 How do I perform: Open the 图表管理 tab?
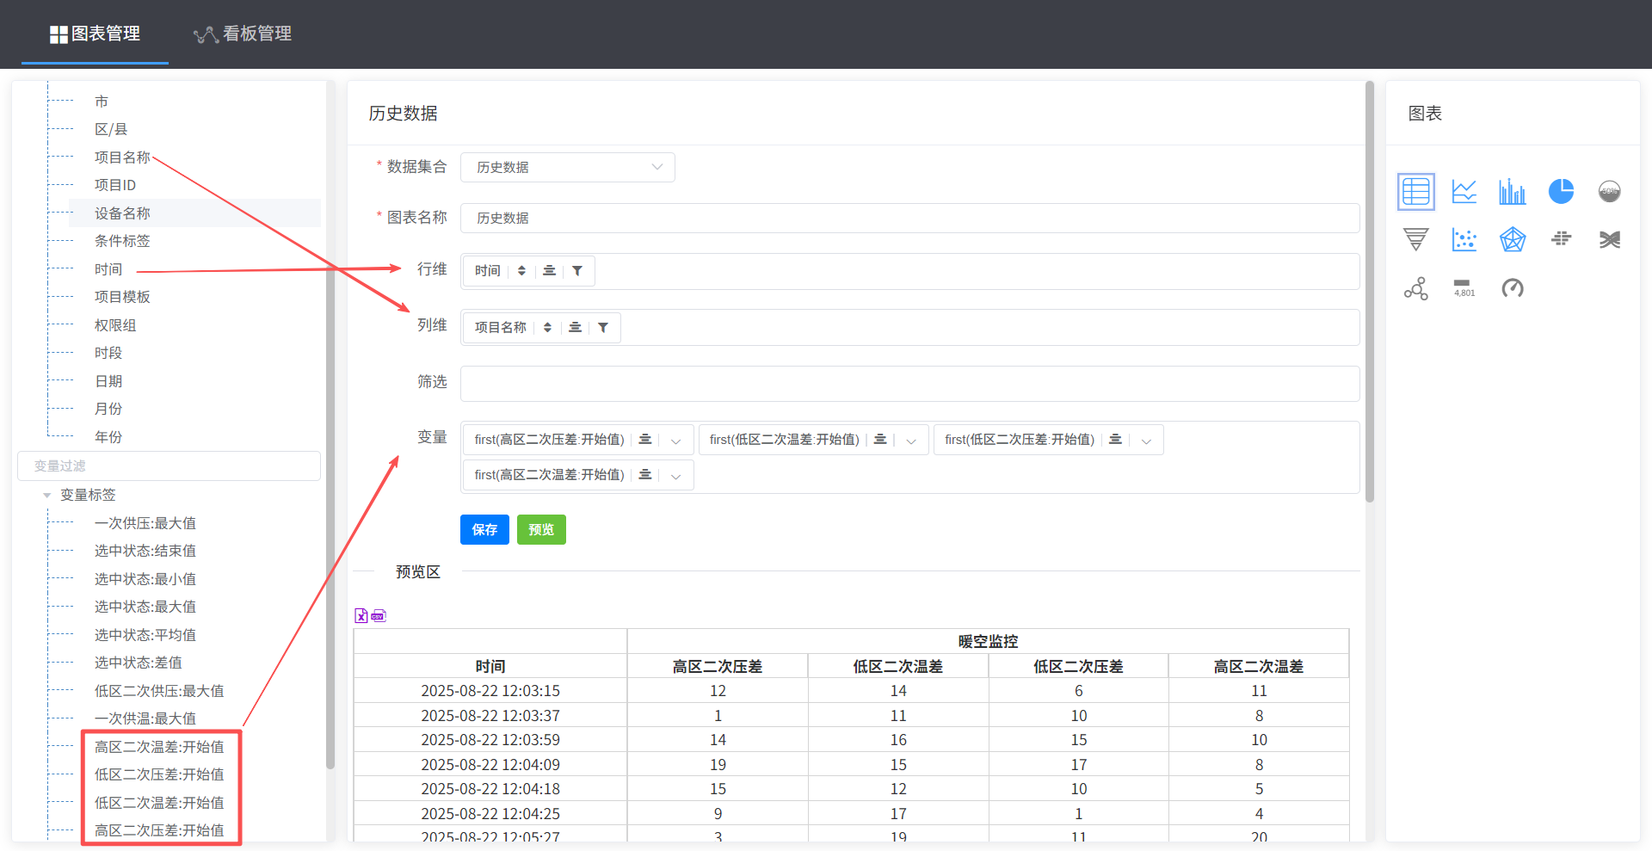(x=95, y=34)
